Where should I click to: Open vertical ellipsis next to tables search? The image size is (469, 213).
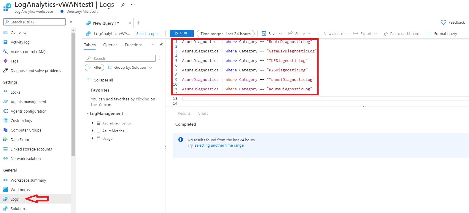160,58
